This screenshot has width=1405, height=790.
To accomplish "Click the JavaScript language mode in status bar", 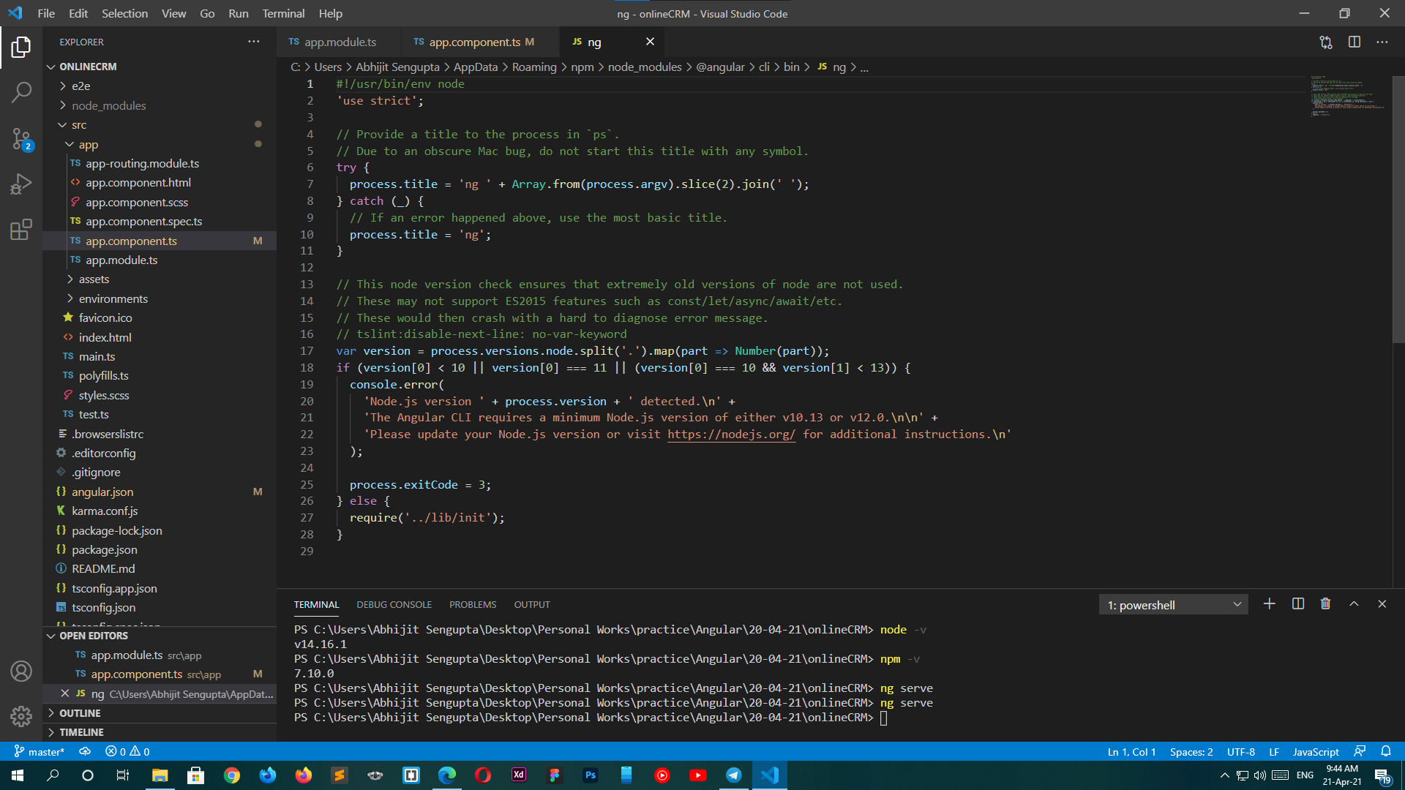I will coord(1315,751).
